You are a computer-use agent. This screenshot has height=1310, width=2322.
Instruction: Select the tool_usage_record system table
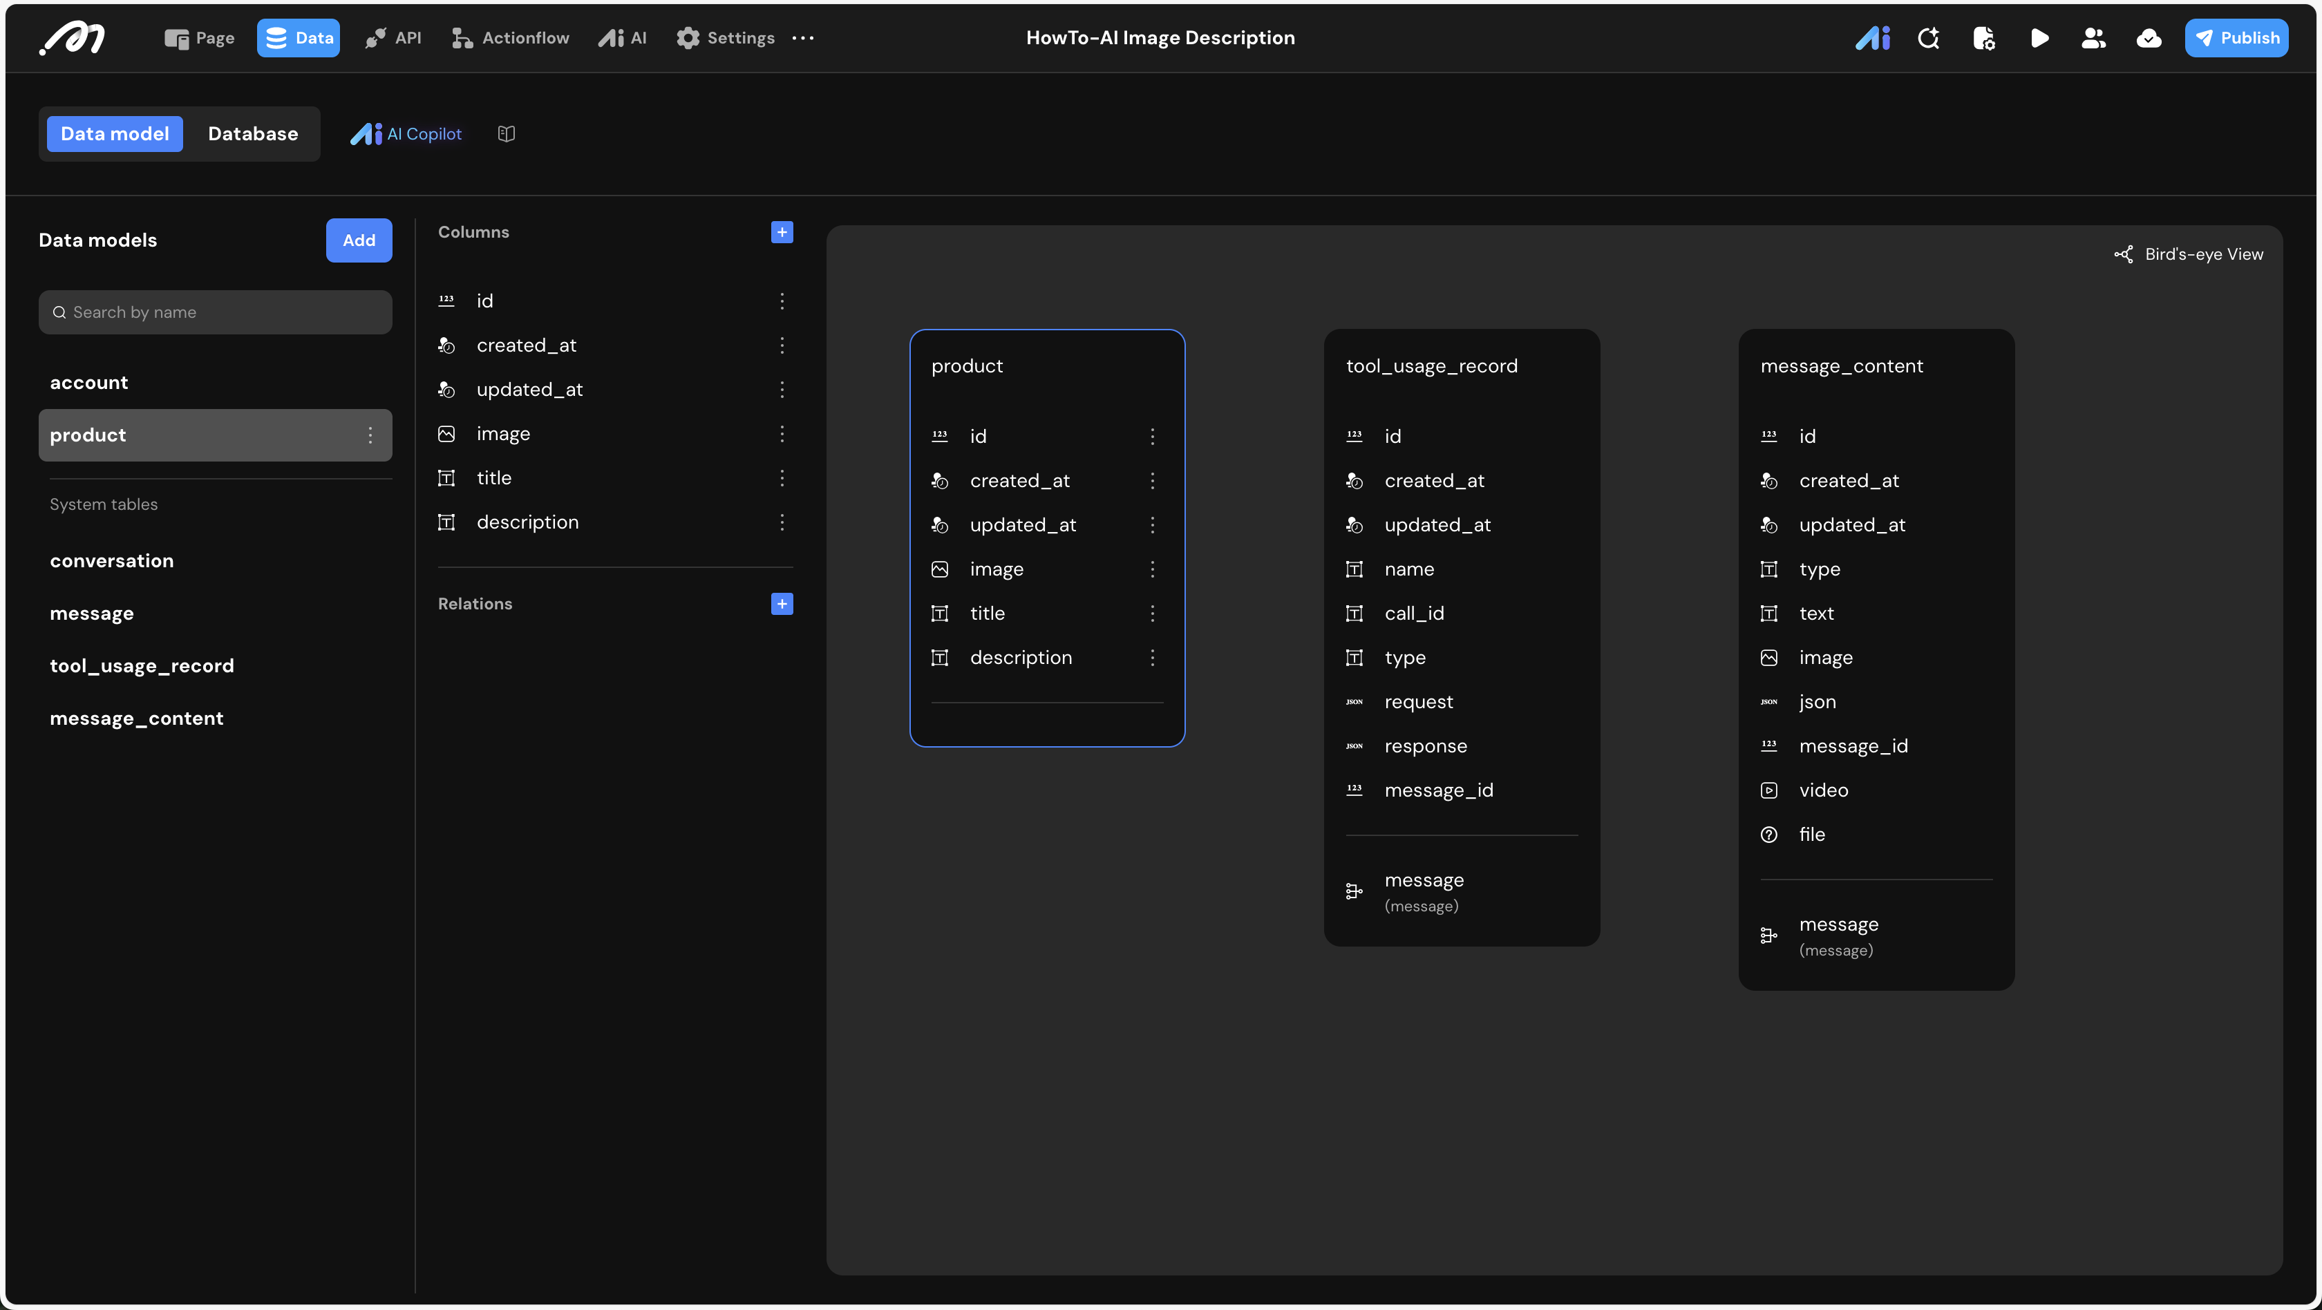[142, 666]
